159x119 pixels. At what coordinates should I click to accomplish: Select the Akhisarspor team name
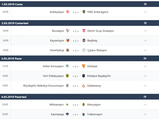pos(56,105)
